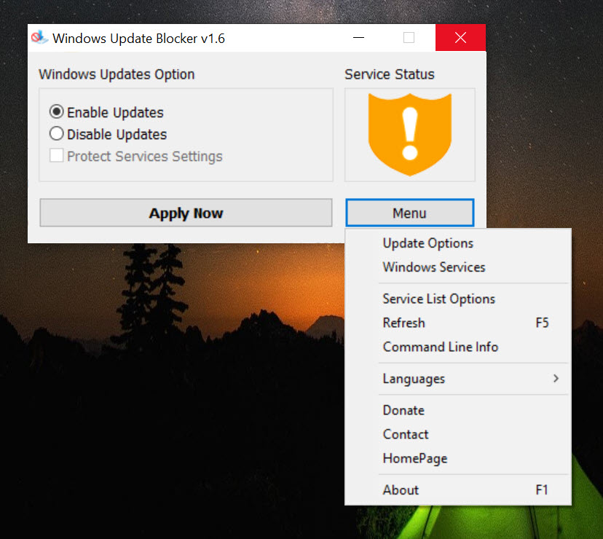Click the Donate menu item
The image size is (603, 539).
point(458,411)
